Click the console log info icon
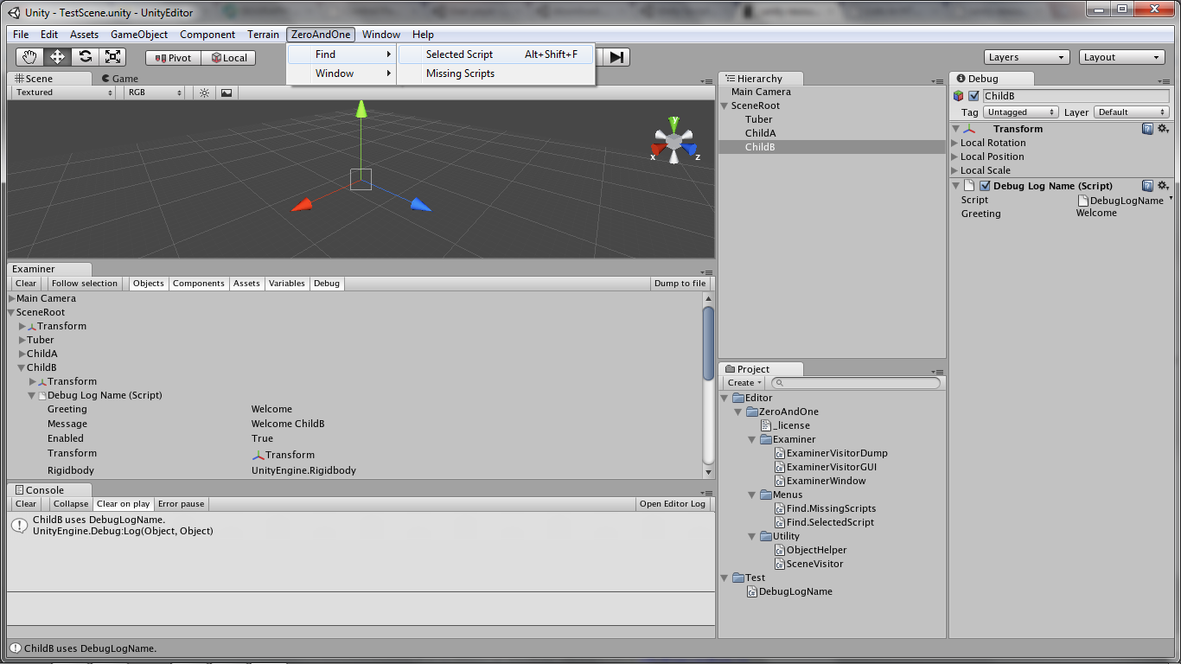 coord(19,525)
